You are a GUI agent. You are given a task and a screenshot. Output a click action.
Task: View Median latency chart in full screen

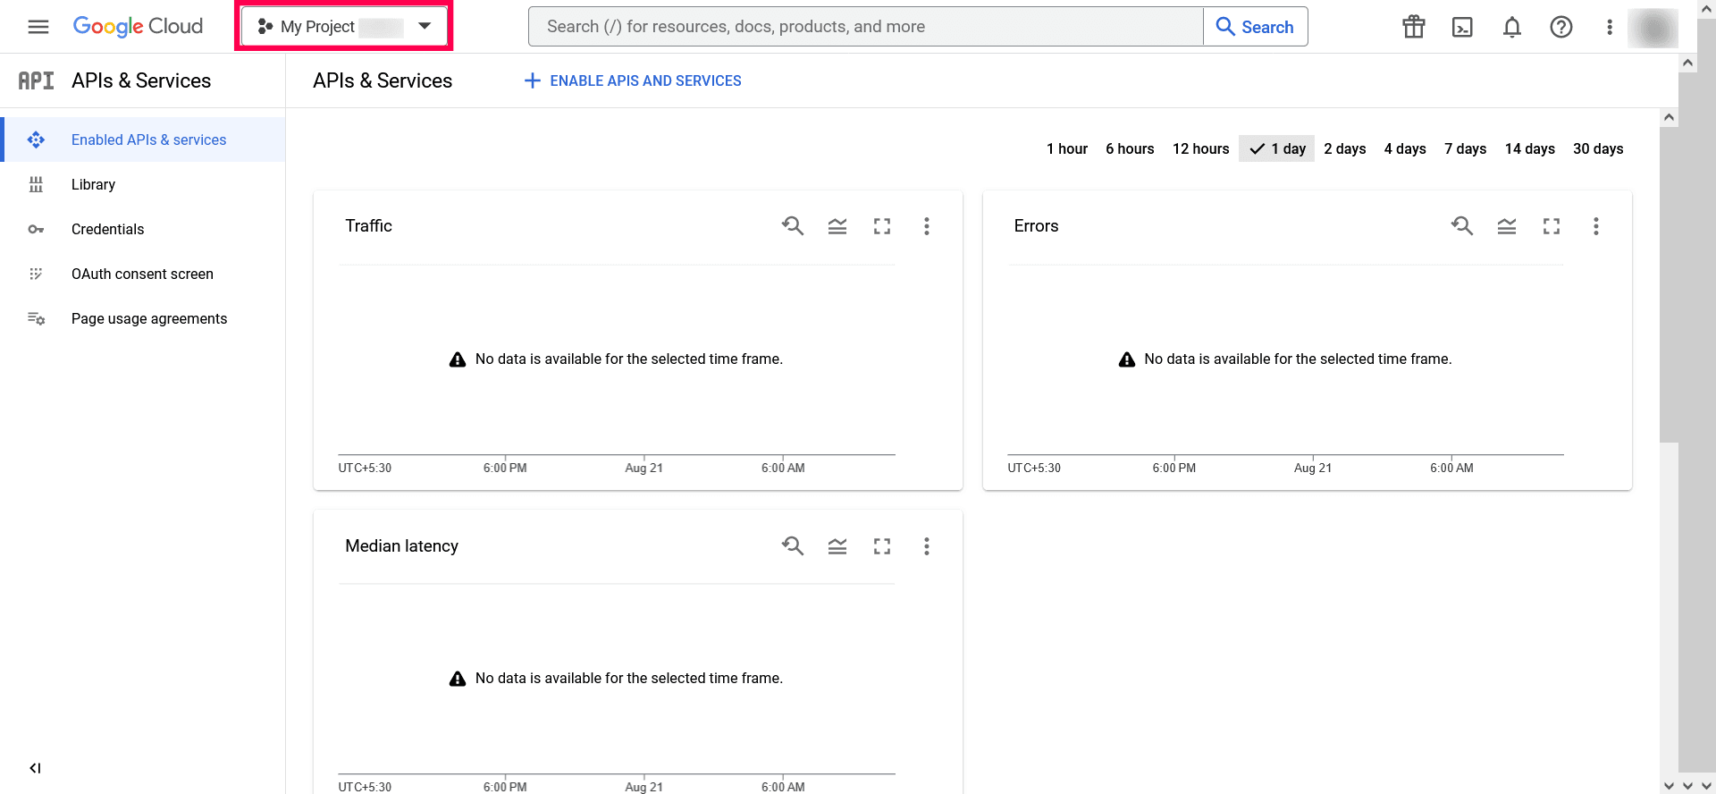coord(882,546)
